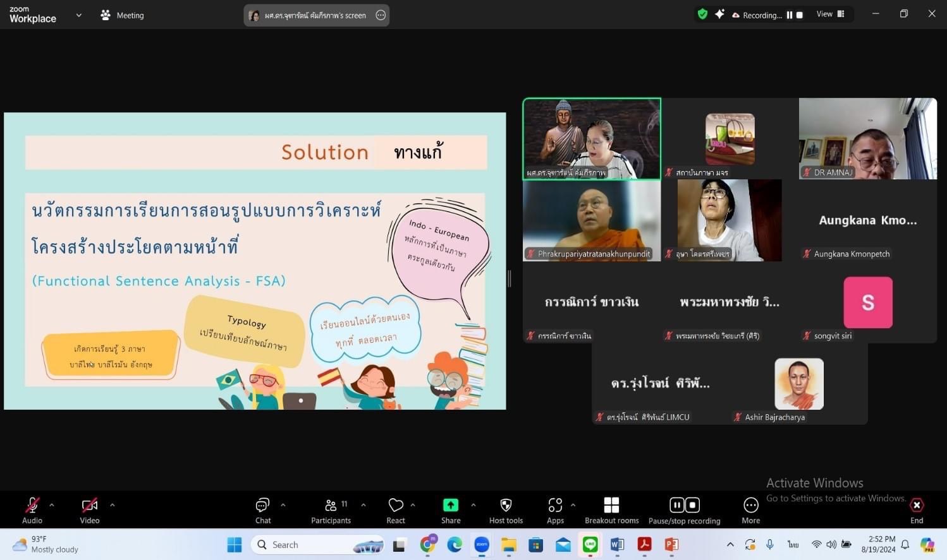Open the More options menu

pos(751,511)
